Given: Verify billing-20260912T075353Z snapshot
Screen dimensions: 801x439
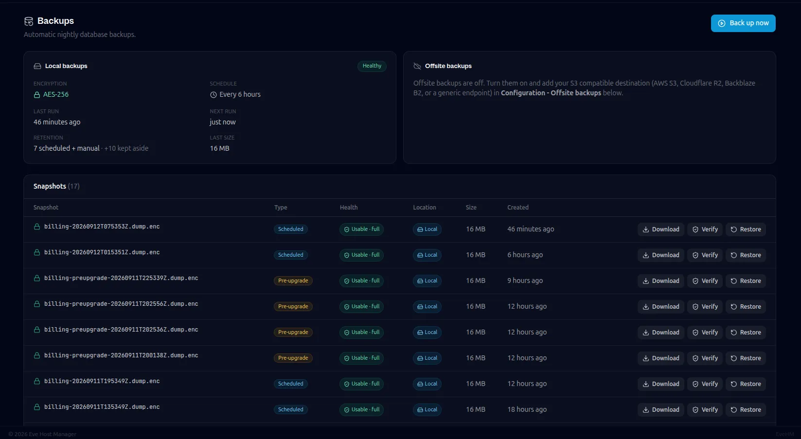Looking at the screenshot, I should pyautogui.click(x=705, y=229).
